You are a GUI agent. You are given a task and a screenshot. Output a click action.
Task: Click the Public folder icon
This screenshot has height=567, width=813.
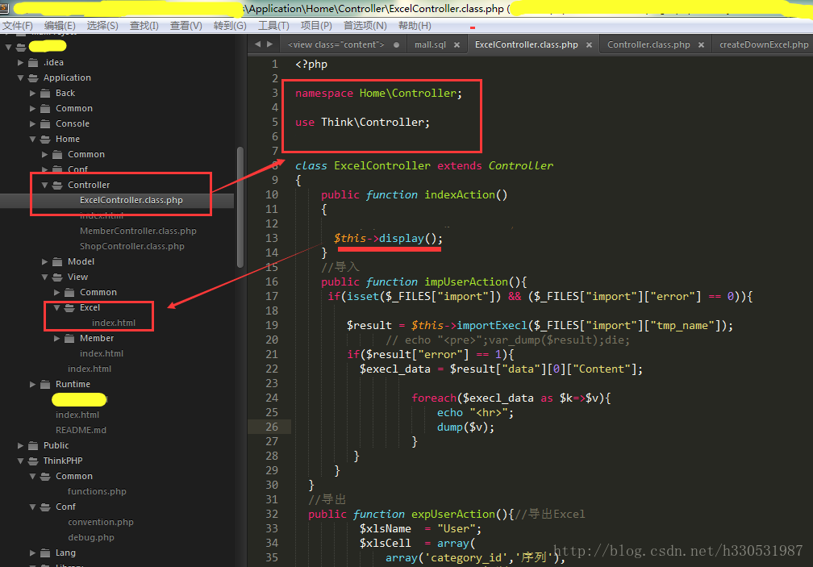pos(33,445)
